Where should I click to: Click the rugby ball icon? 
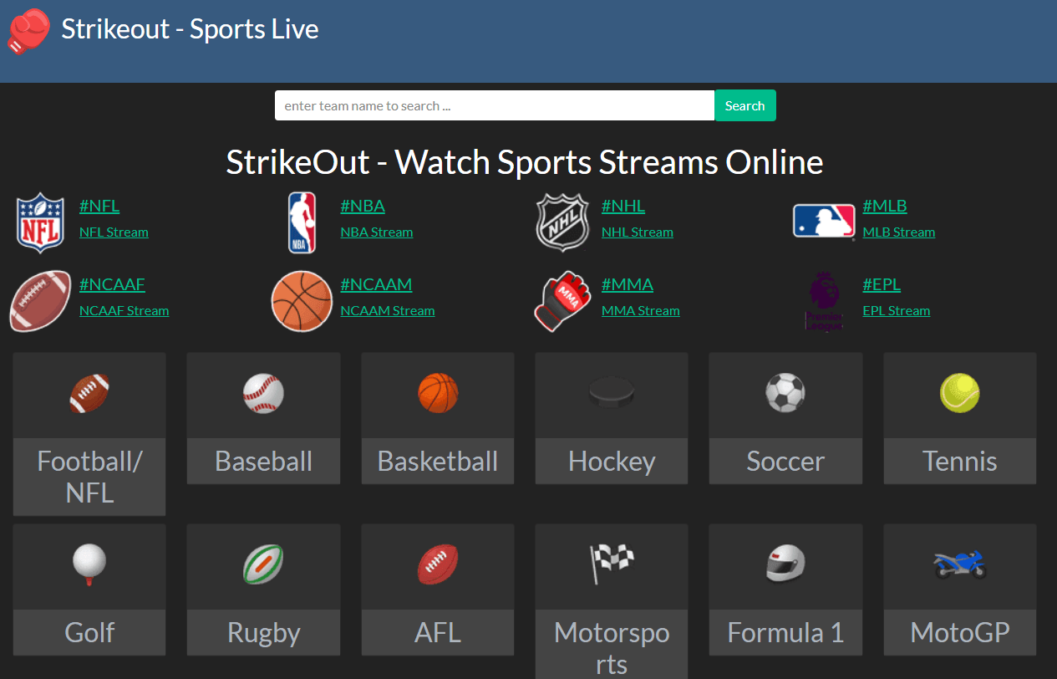coord(263,564)
